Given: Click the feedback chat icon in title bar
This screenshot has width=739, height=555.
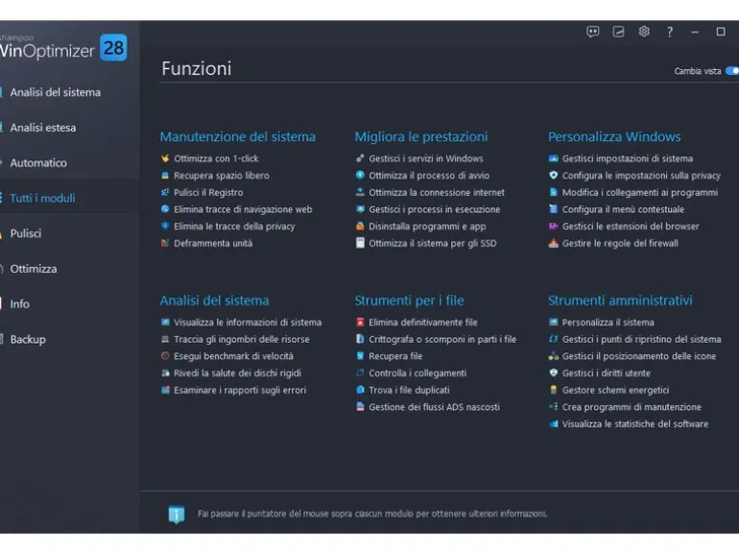Looking at the screenshot, I should click(x=593, y=32).
